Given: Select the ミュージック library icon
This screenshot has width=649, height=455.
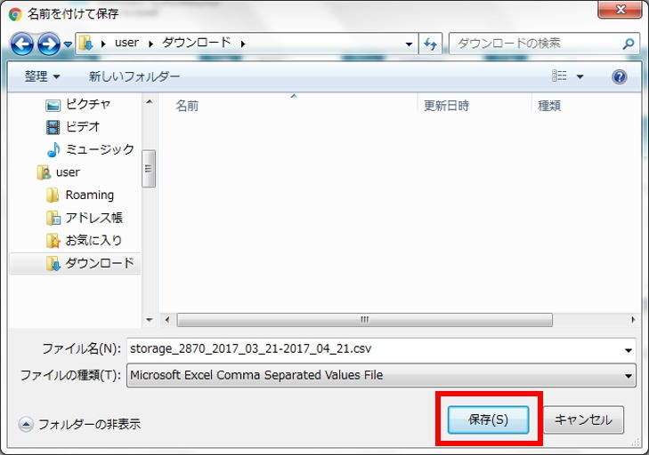Looking at the screenshot, I should tap(53, 149).
